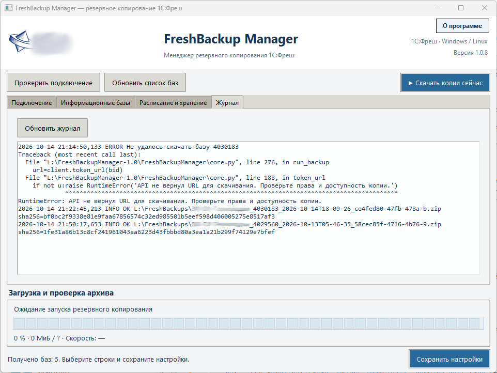Click the «if not u:raise RuntimeError» line
The image size is (497, 373).
tap(215, 185)
